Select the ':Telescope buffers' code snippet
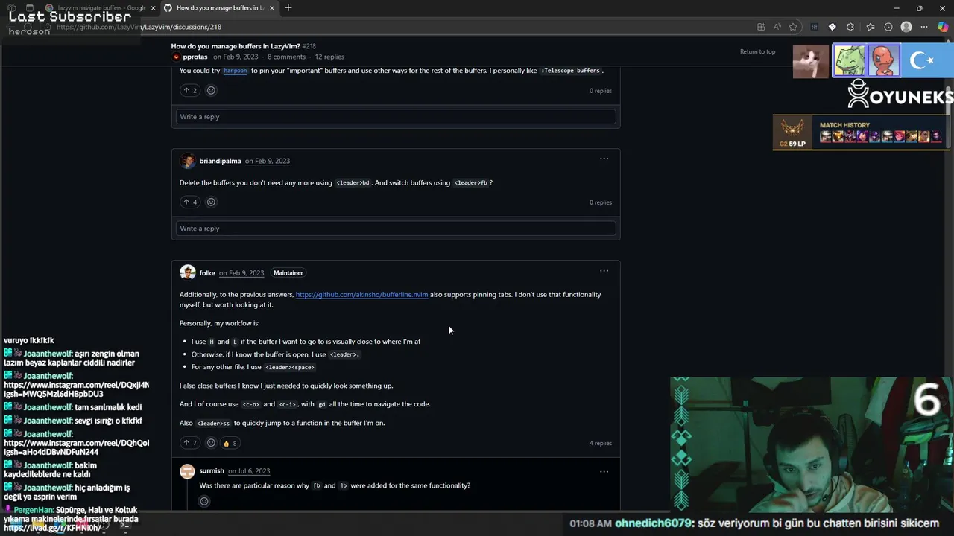This screenshot has width=954, height=536. 570,71
